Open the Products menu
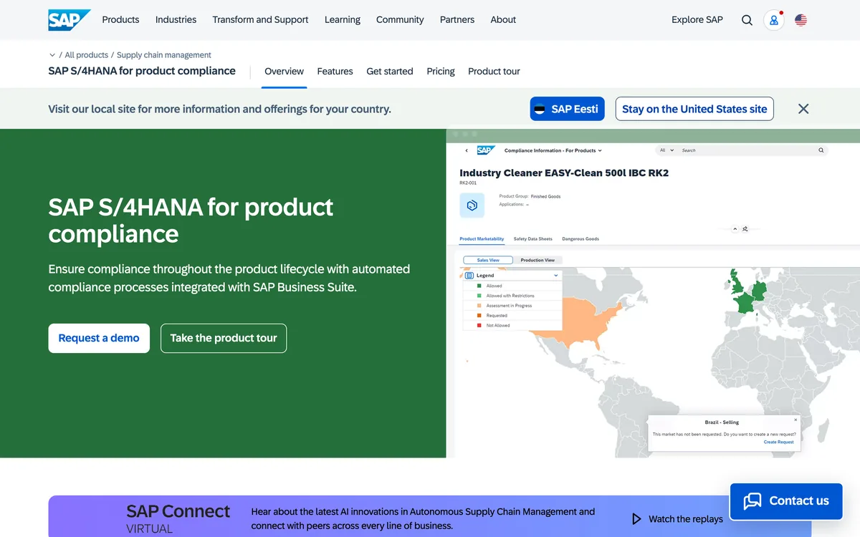 [120, 20]
